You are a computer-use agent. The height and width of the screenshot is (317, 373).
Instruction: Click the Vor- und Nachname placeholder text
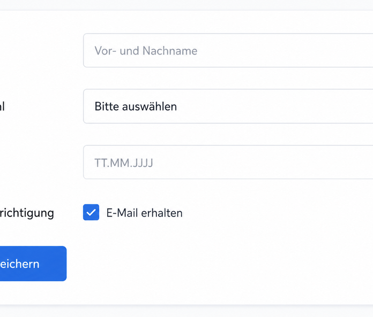point(146,51)
